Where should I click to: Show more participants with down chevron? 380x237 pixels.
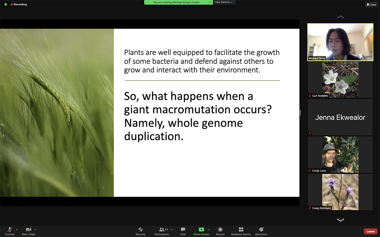tap(340, 220)
